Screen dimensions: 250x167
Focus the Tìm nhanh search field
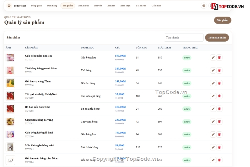click(x=184, y=38)
